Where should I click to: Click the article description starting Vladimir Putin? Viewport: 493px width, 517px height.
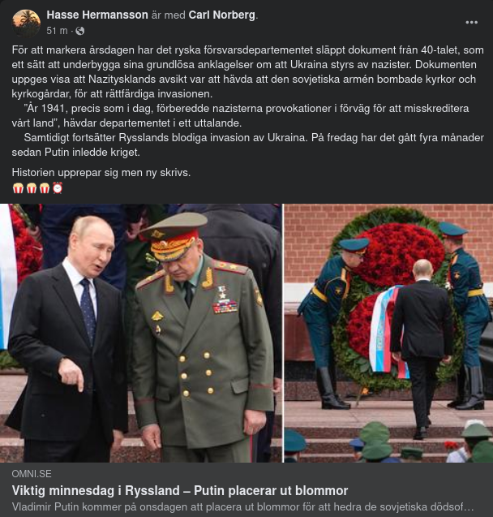(x=242, y=506)
